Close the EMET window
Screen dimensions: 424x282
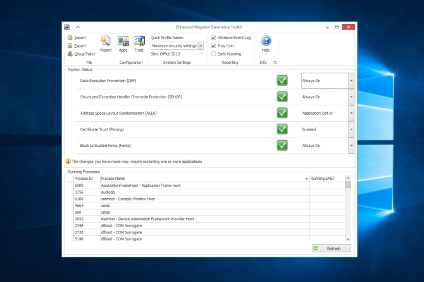click(348, 27)
